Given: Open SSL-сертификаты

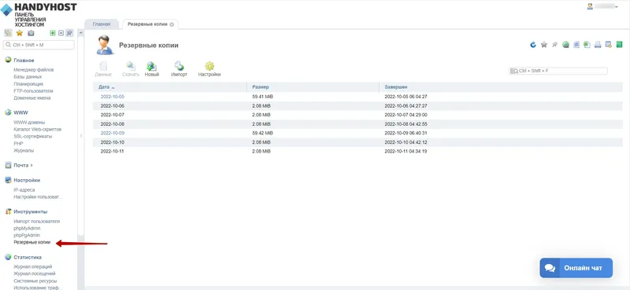Looking at the screenshot, I should [33, 137].
